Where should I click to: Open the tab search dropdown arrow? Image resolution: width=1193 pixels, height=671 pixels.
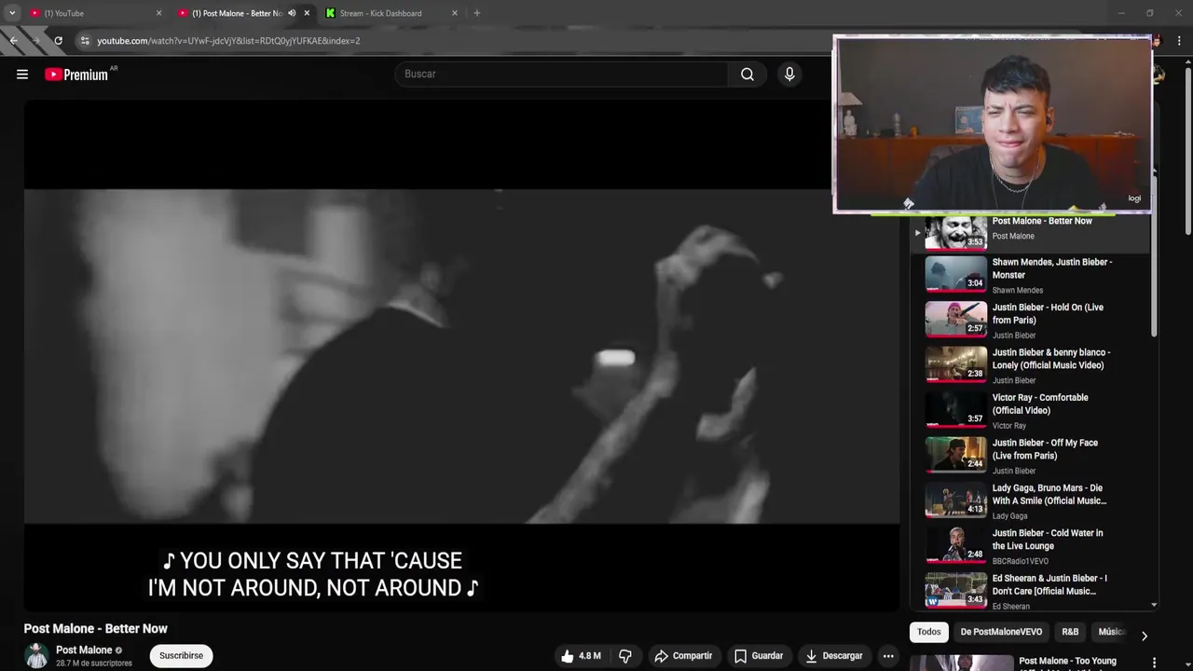click(x=12, y=13)
